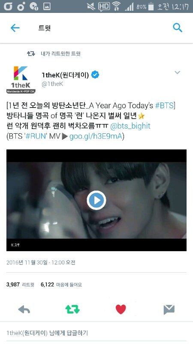Toggle the green retweet icon

tap(72, 310)
